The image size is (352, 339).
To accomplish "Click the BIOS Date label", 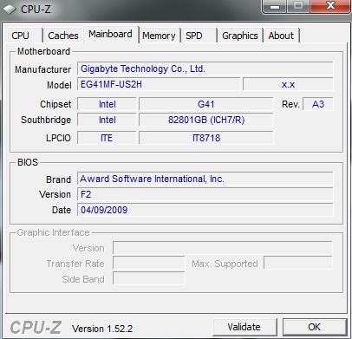I will pos(62,210).
